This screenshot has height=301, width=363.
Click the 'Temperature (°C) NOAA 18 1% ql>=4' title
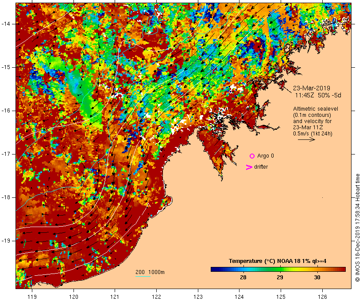point(278,261)
